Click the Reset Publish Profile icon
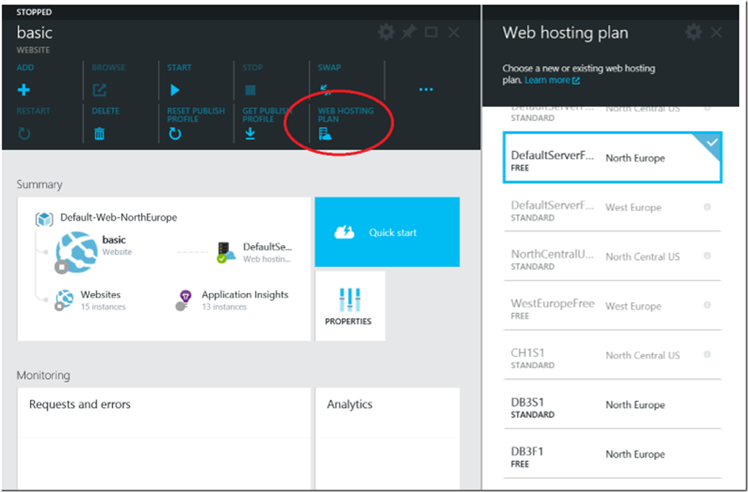This screenshot has width=748, height=492. [x=175, y=134]
